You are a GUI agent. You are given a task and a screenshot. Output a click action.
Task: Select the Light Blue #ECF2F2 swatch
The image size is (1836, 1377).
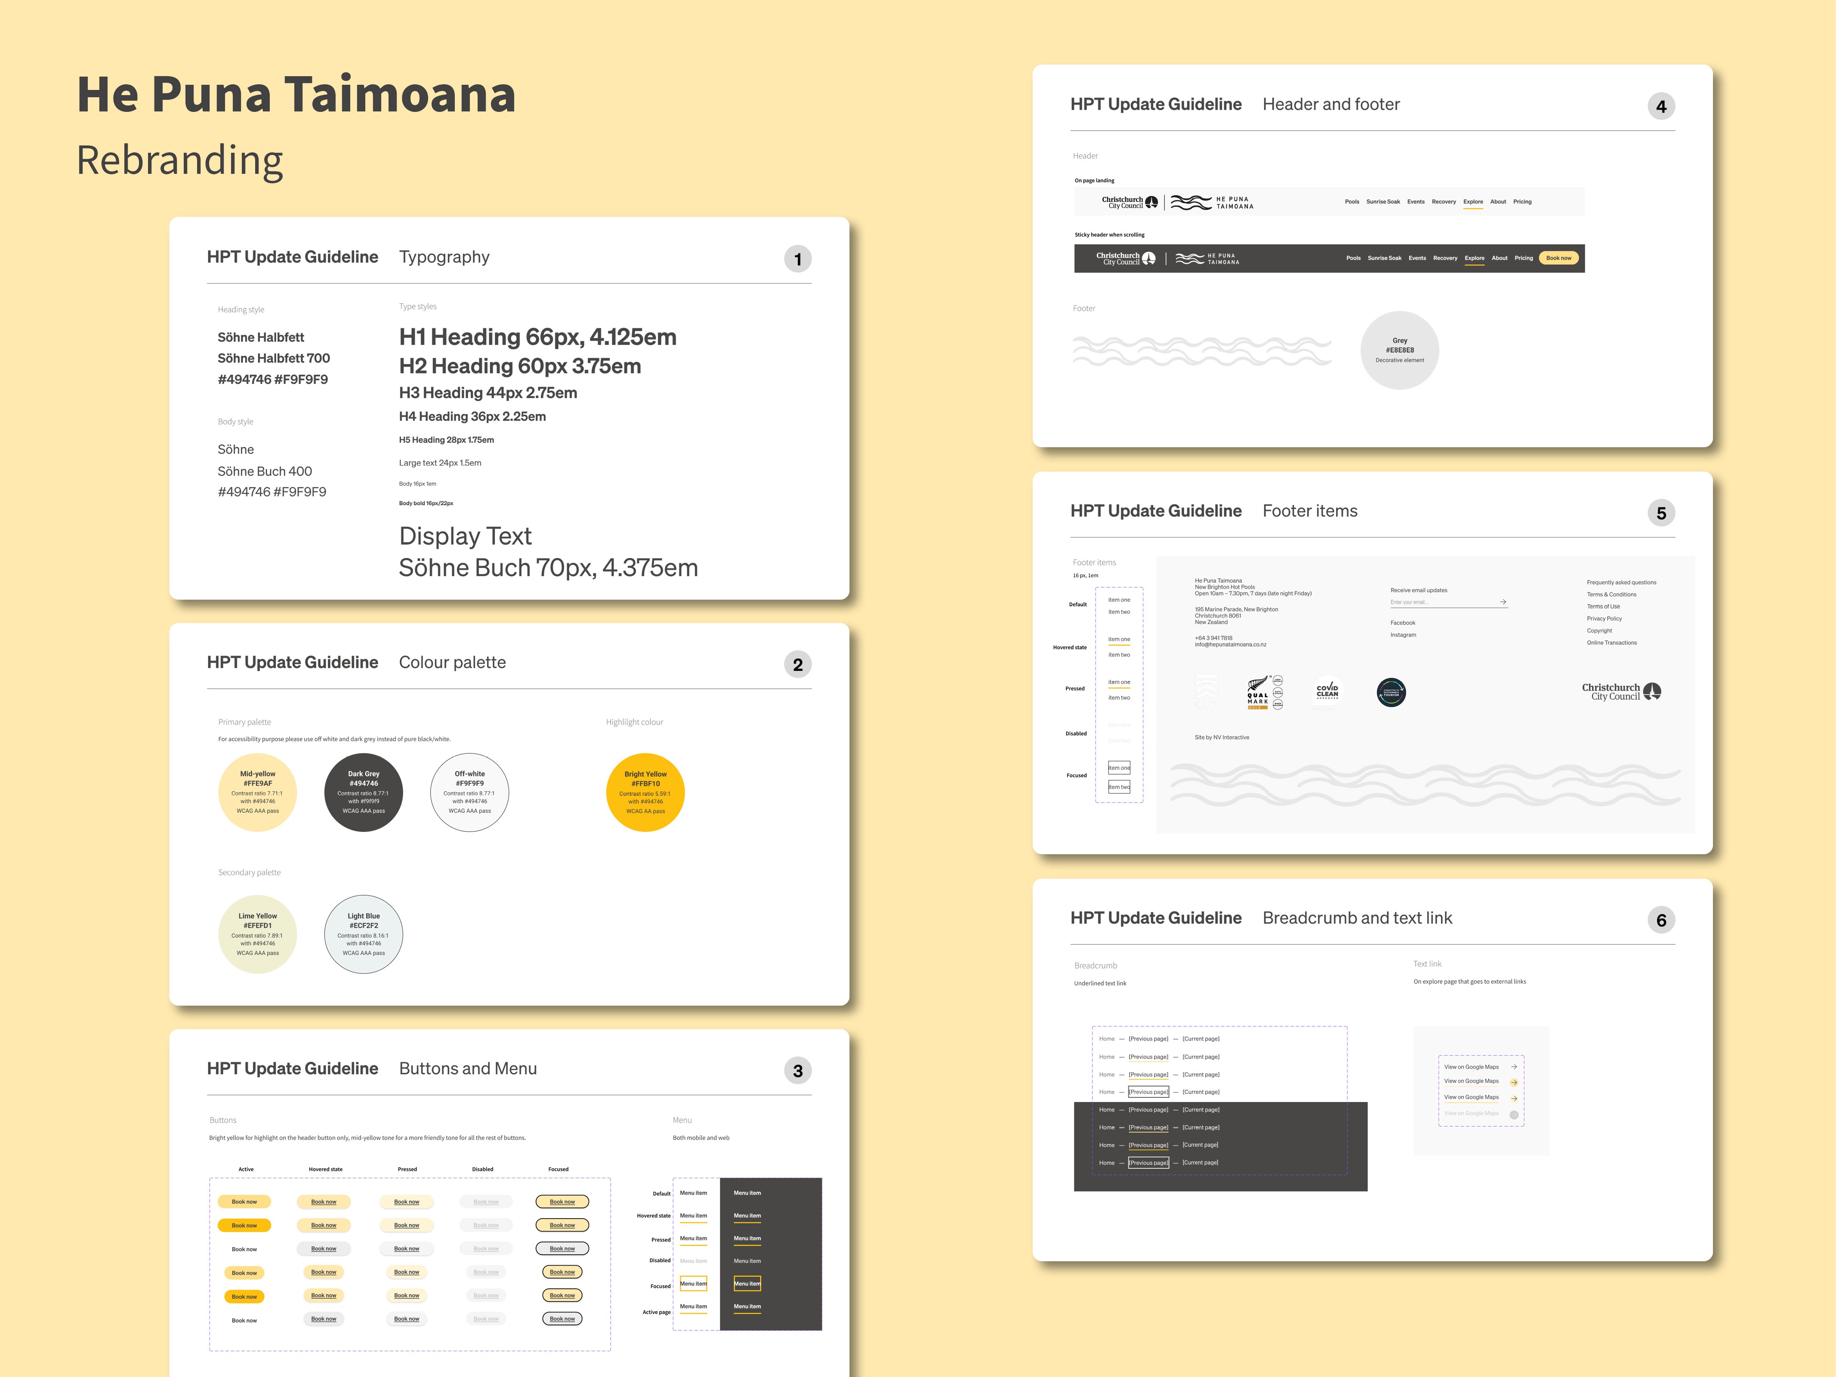364,935
